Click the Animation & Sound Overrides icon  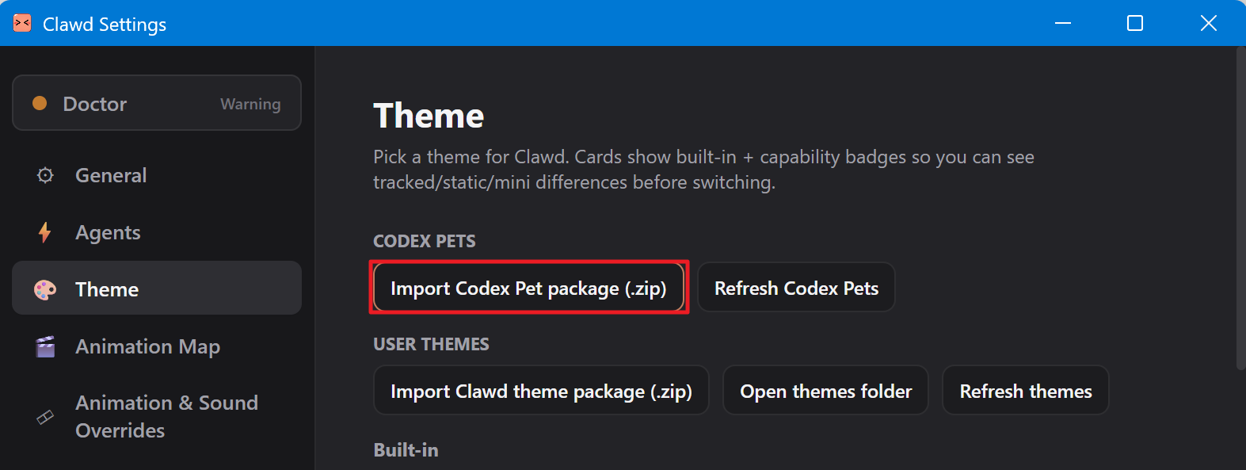tap(45, 416)
